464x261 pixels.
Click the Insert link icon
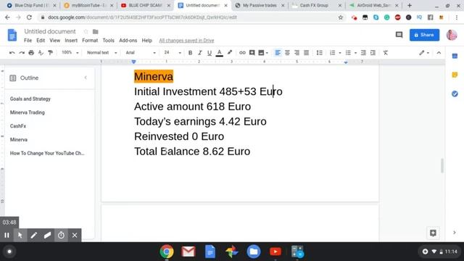[242, 53]
